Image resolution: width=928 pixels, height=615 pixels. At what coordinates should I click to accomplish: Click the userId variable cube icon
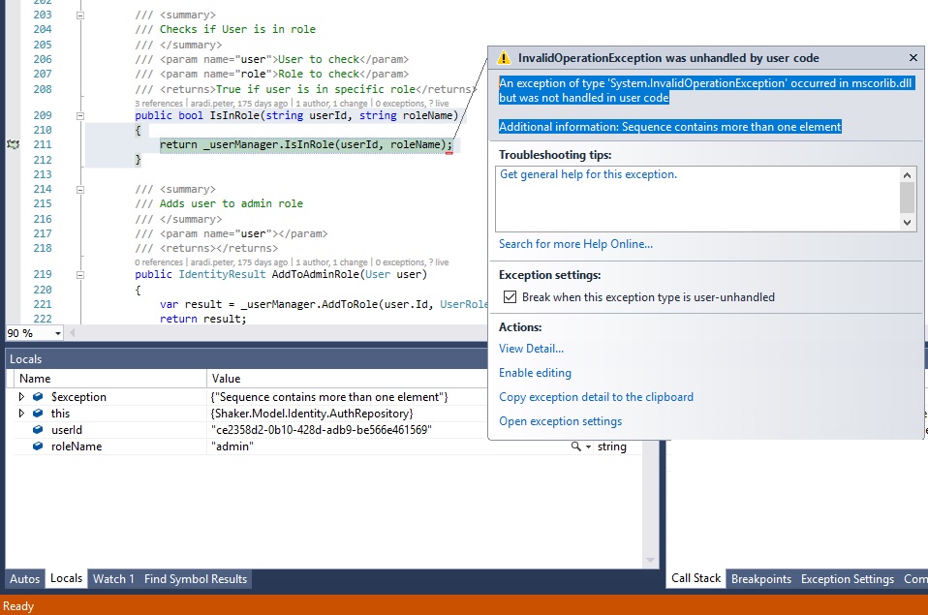pyautogui.click(x=38, y=430)
